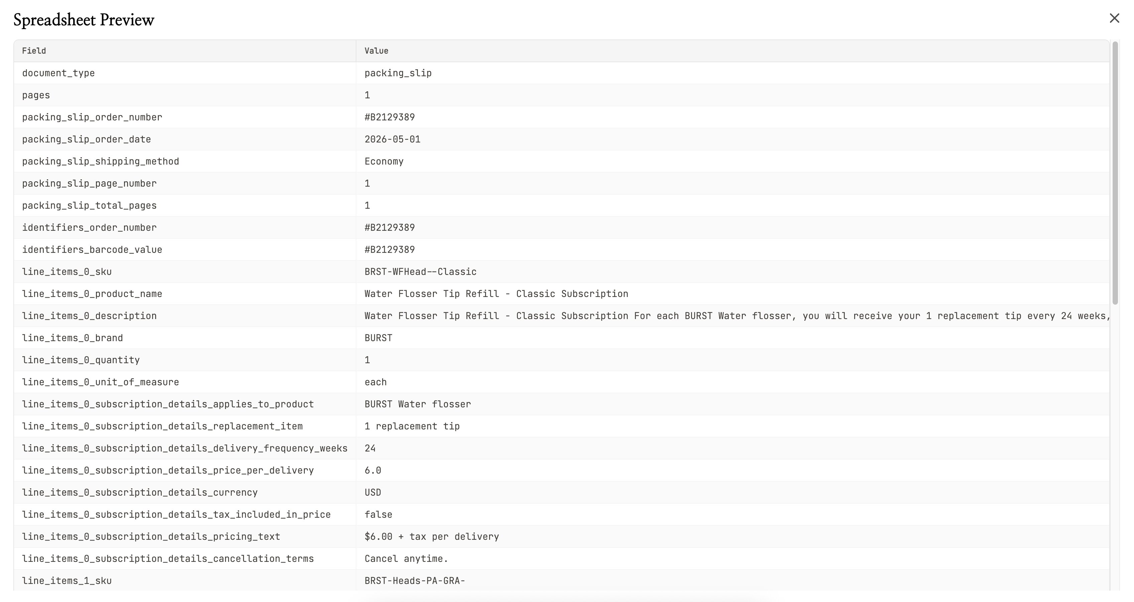Image resolution: width=1134 pixels, height=602 pixels.
Task: Select #B2129389 in the identifiers_barcode_value row
Action: (389, 250)
